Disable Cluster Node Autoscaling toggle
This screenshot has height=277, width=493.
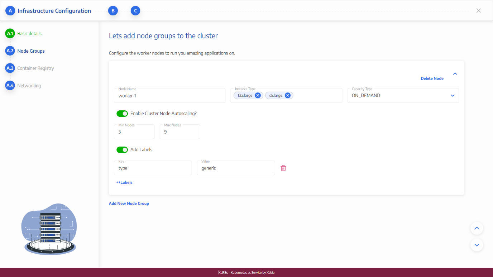pos(122,114)
